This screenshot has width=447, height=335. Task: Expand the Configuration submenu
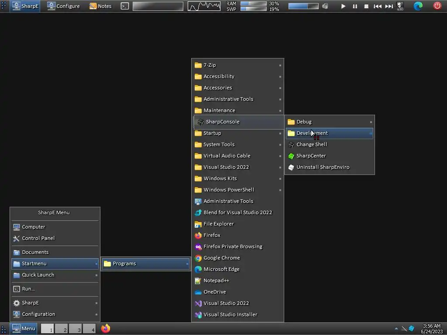pos(55,314)
